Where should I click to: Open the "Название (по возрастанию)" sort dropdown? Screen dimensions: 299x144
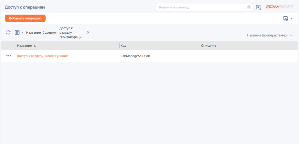tap(269, 35)
